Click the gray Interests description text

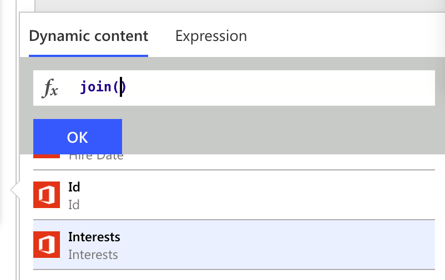pos(93,255)
